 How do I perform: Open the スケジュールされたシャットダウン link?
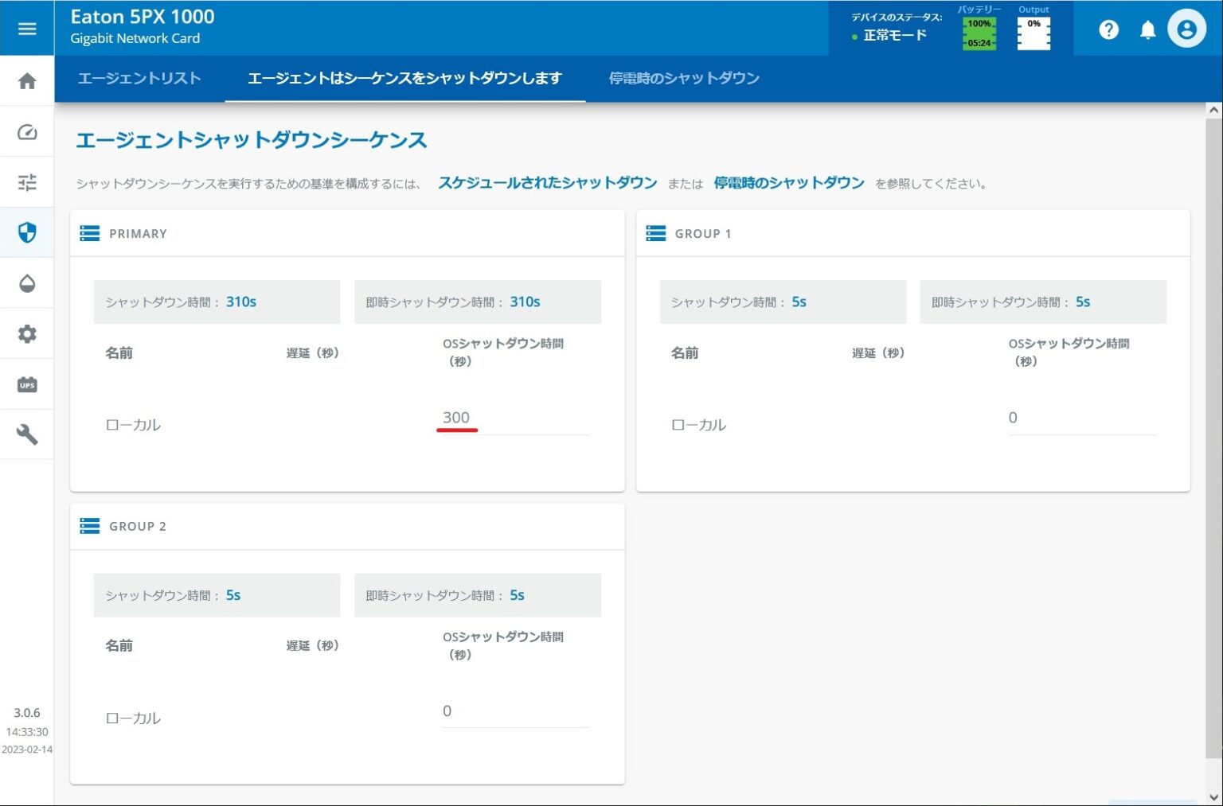(x=547, y=182)
